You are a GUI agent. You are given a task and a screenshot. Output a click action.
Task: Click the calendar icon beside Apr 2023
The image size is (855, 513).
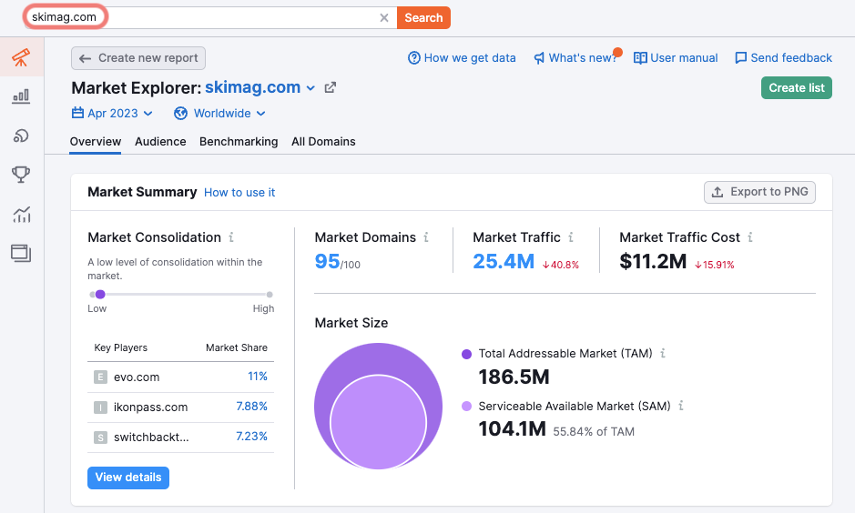78,114
